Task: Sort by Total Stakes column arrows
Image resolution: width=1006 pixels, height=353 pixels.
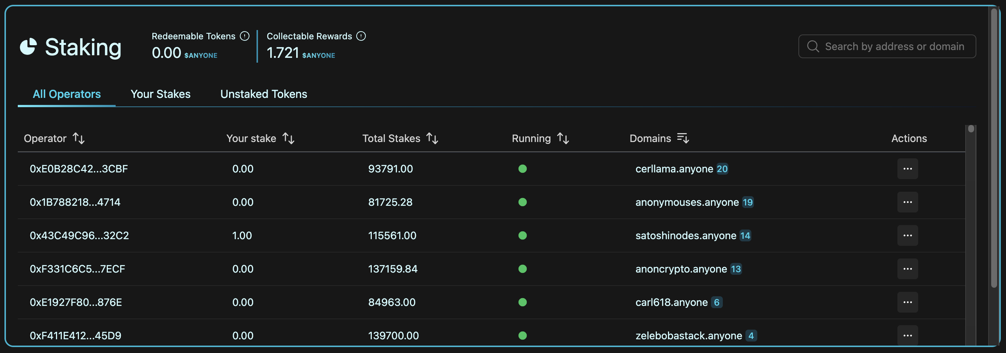Action: [432, 138]
